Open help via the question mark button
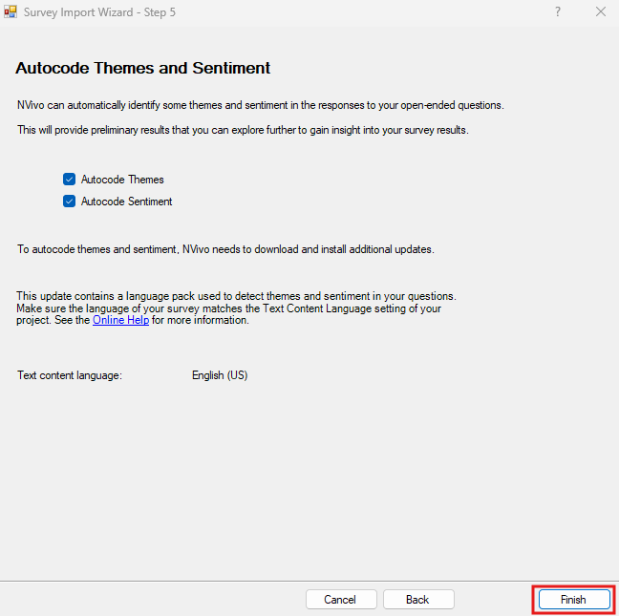 pos(558,11)
